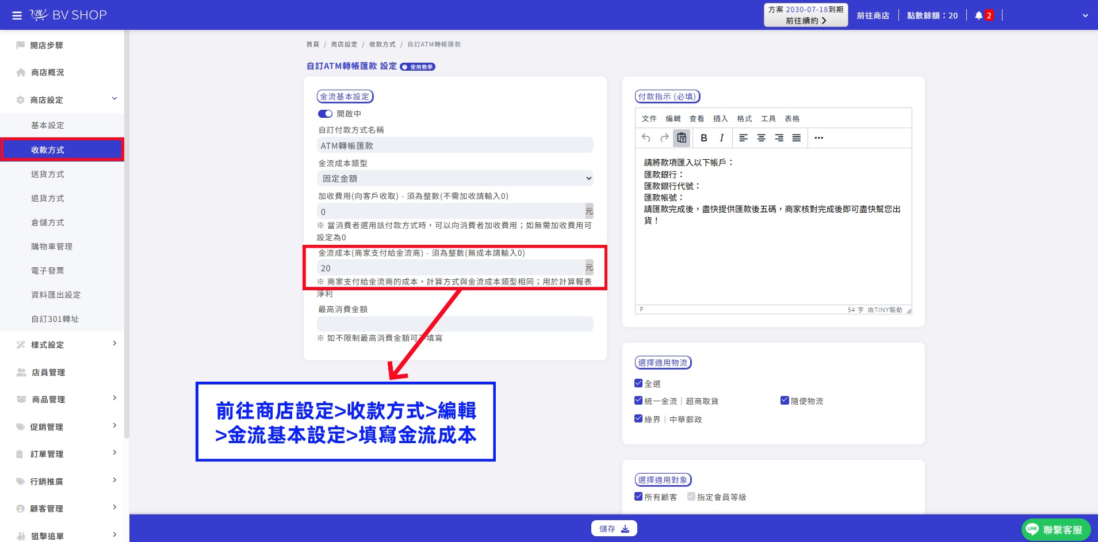Open the hamburger menu icon
Image resolution: width=1098 pixels, height=542 pixels.
coord(17,16)
